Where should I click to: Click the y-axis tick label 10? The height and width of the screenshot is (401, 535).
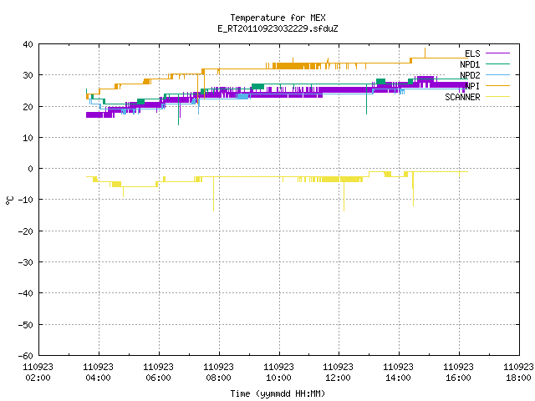(x=28, y=138)
